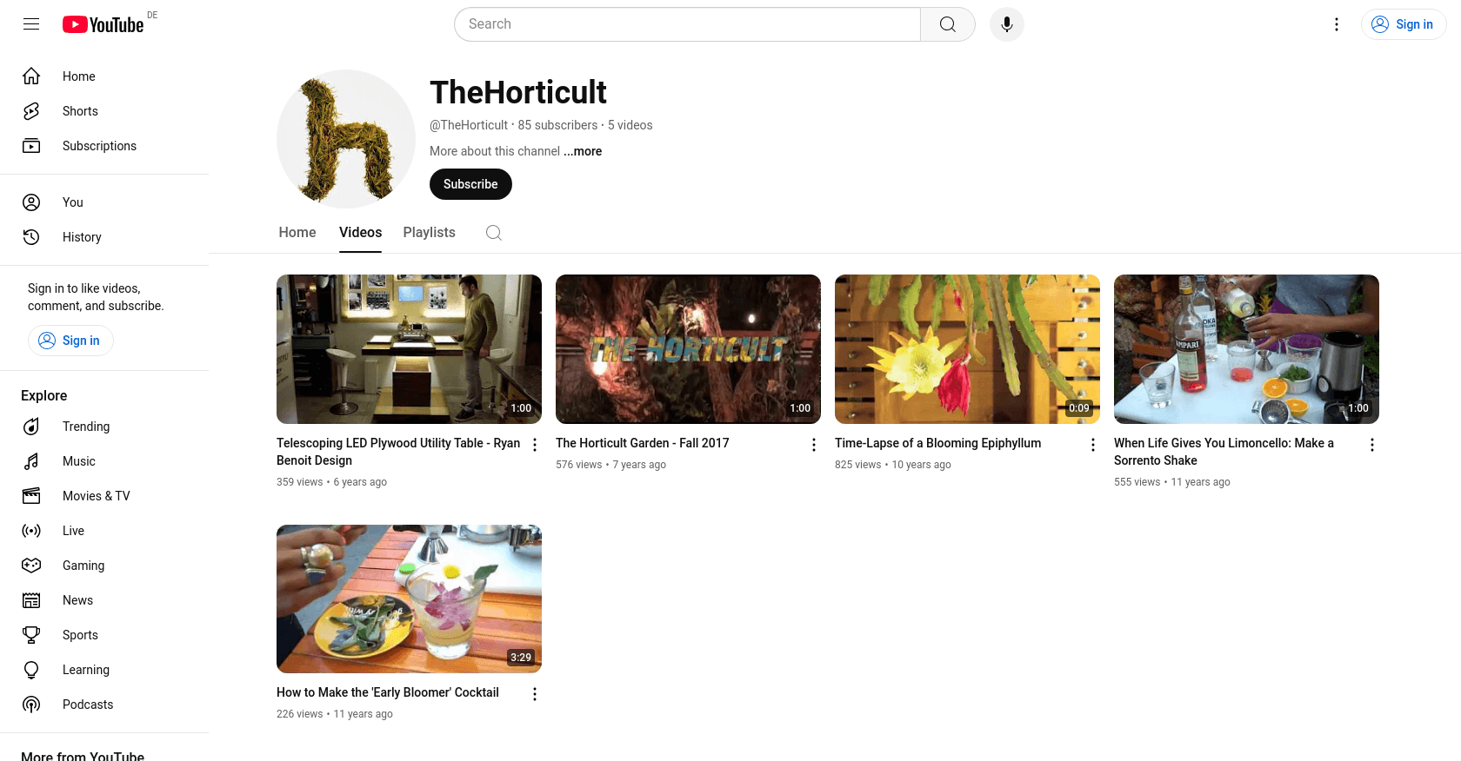Screen dimensions: 1461x761
Task: Open Time-Lapse of a Blooming Epiphyllum title
Action: tap(937, 443)
